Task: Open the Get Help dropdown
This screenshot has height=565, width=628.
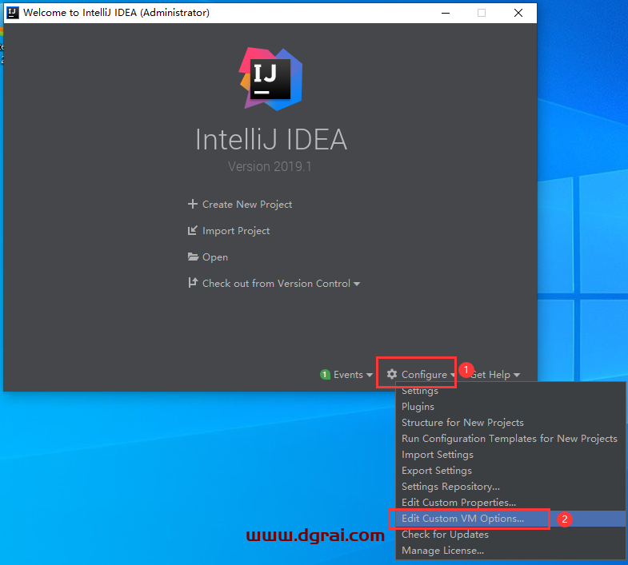Action: 495,375
